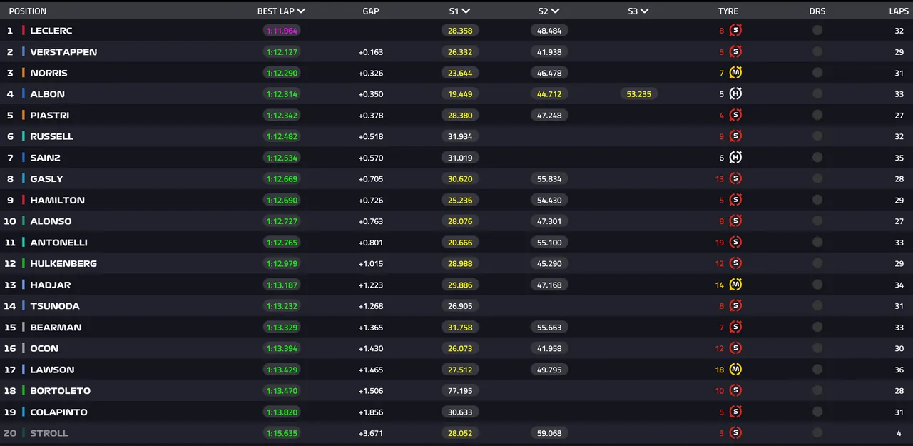The height and width of the screenshot is (446, 913).
Task: Select driver name HAMILTON
Action: [57, 201]
